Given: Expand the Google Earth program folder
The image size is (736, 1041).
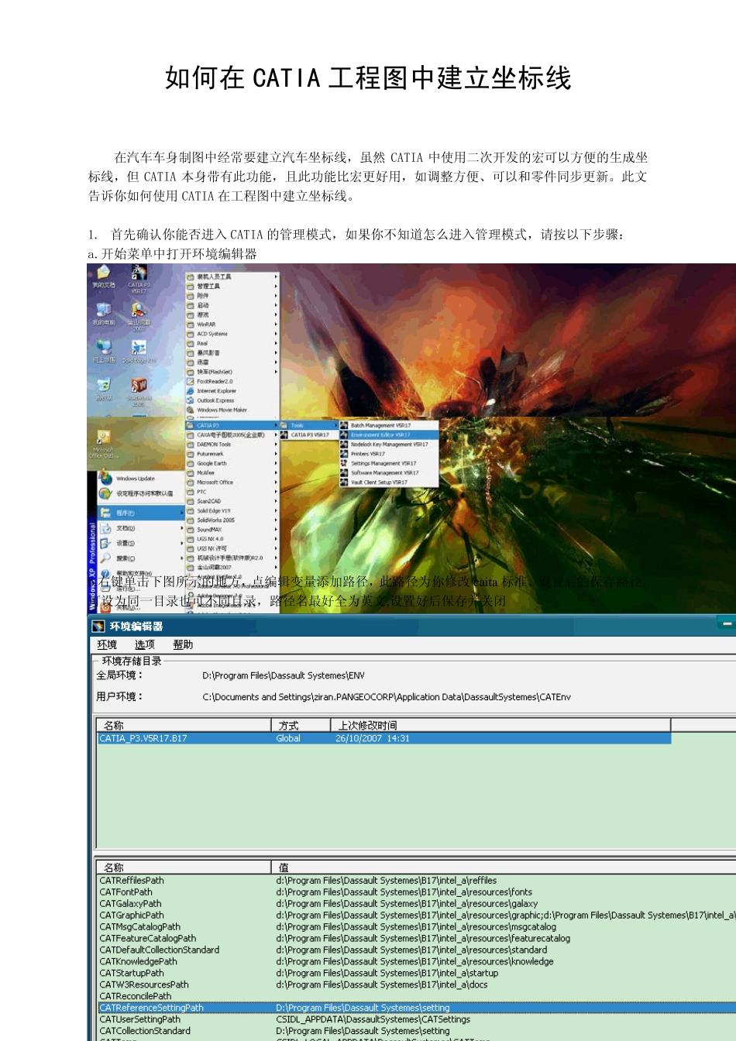Looking at the screenshot, I should click(x=232, y=463).
